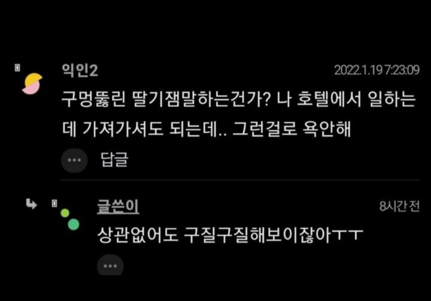431x301 pixels.
Task: Open the more options menu on 익인2's comment
Action: (x=74, y=160)
